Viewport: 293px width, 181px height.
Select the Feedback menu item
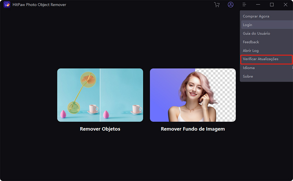267,42
